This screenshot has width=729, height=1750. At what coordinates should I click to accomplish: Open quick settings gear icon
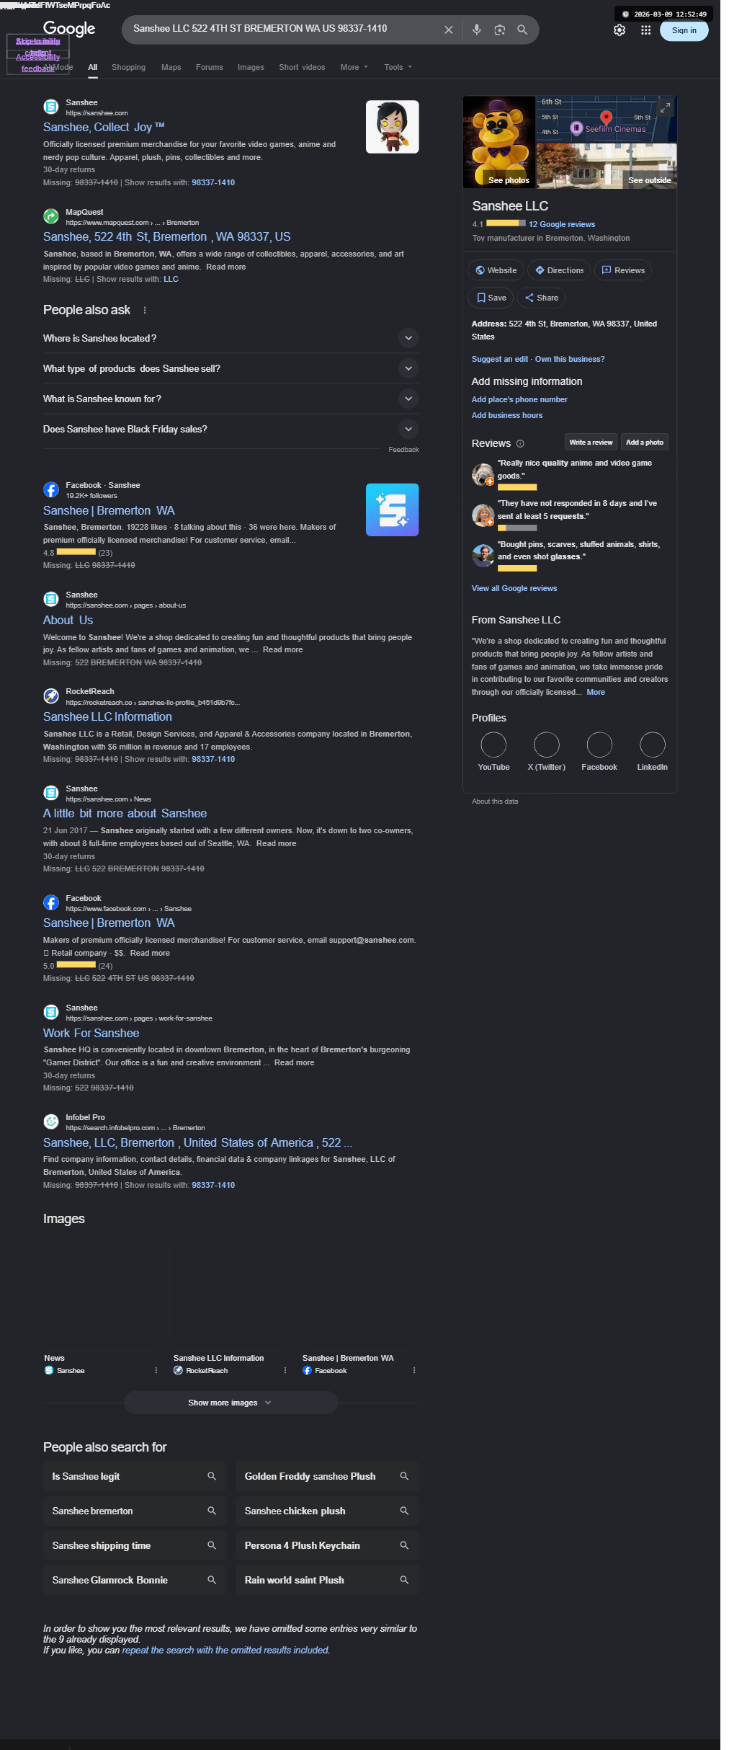(x=620, y=30)
